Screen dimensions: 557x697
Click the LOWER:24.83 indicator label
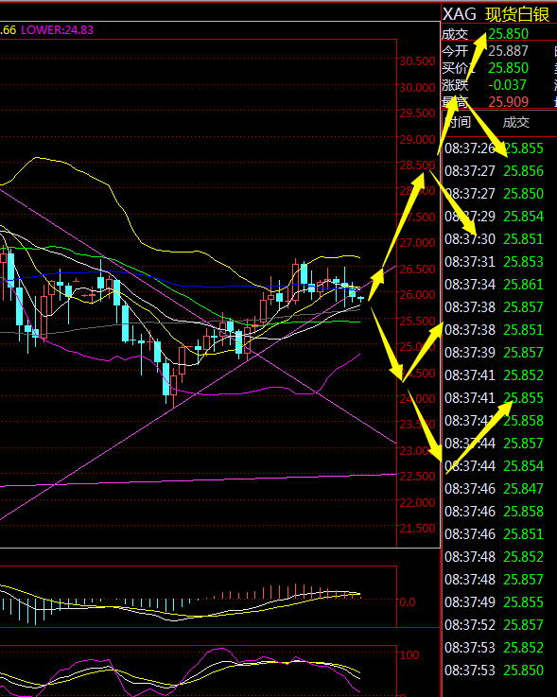tap(58, 30)
